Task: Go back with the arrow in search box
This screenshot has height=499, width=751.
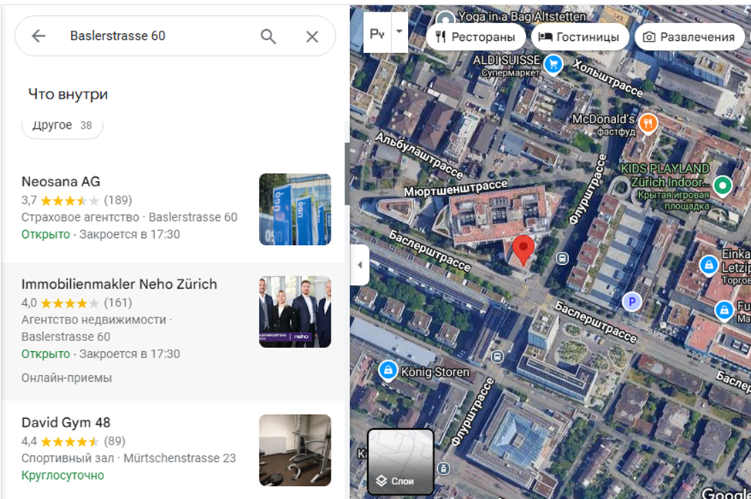Action: [39, 36]
